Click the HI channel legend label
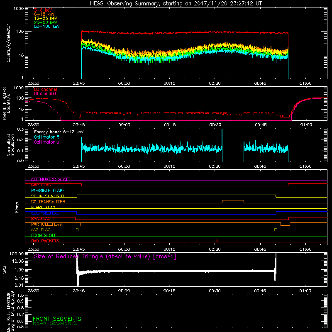The width and height of the screenshot is (332, 332). pyautogui.click(x=45, y=94)
